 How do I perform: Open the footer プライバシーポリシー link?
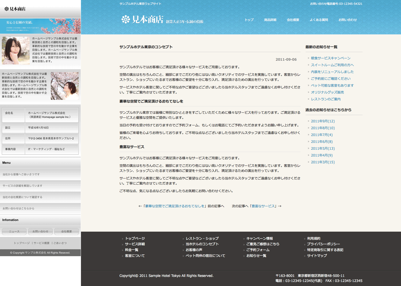coord(323,244)
